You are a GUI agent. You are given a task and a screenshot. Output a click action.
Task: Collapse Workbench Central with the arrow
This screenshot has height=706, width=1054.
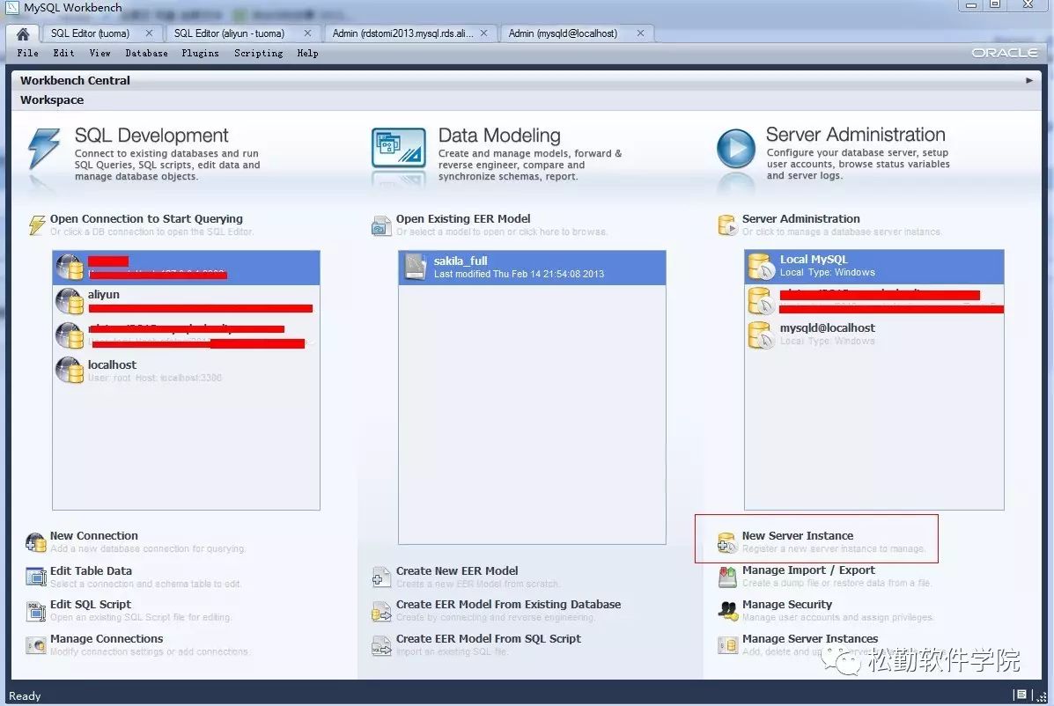coord(1029,81)
